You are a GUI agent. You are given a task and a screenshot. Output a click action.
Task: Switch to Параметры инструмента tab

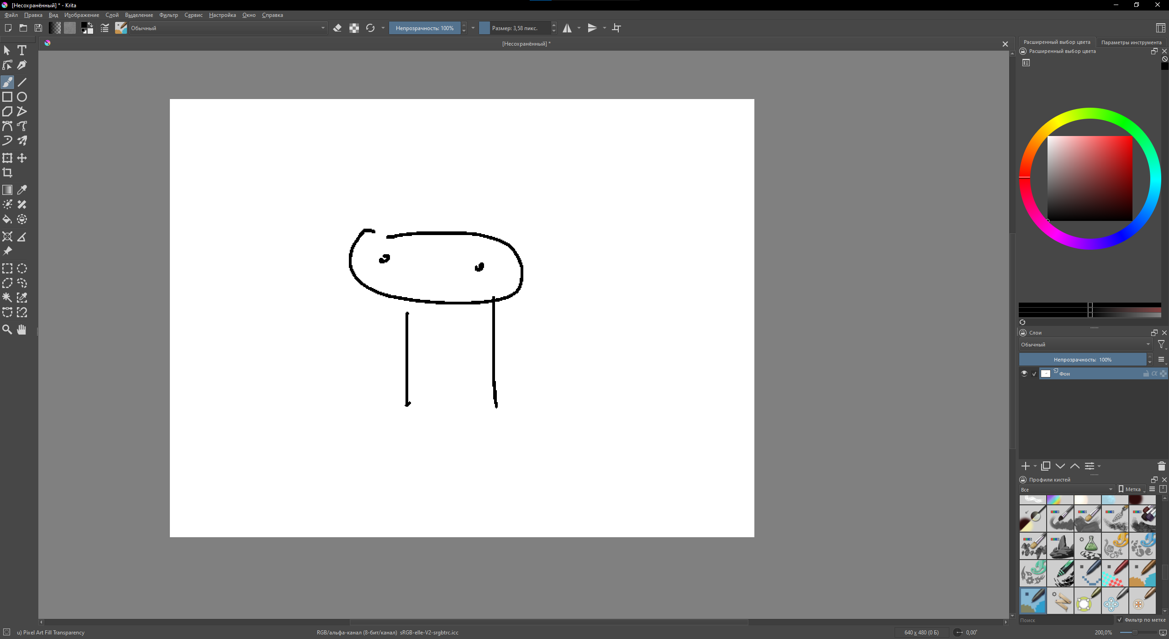pos(1131,42)
